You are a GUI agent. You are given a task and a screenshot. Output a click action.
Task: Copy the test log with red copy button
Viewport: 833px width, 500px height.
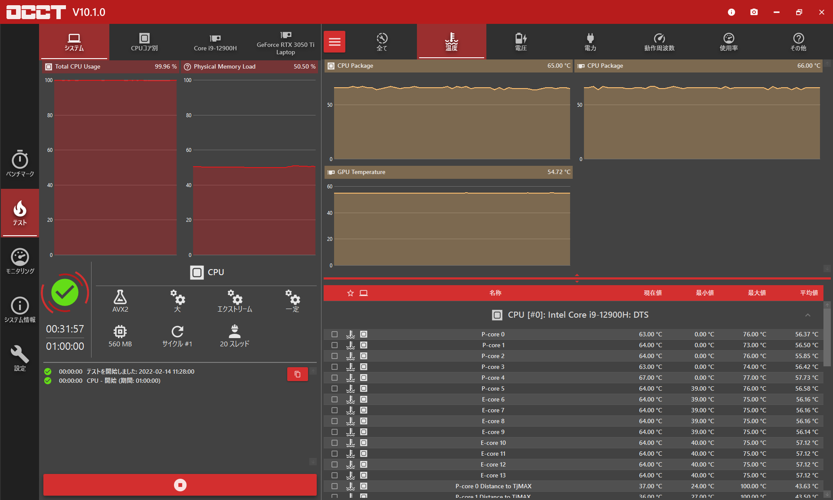click(x=298, y=374)
